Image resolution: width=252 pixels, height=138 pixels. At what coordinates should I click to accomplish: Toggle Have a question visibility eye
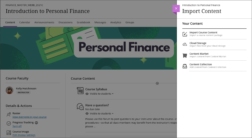pos(87,114)
